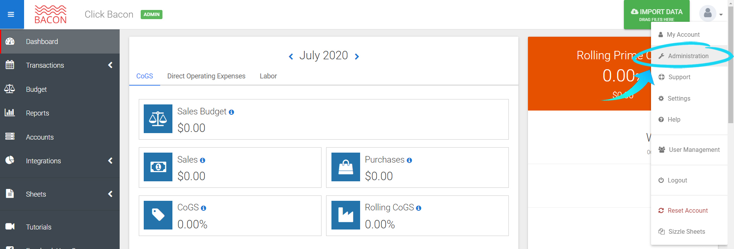Click the Sales info icon
Screen dimensions: 734x249
[x=203, y=160]
